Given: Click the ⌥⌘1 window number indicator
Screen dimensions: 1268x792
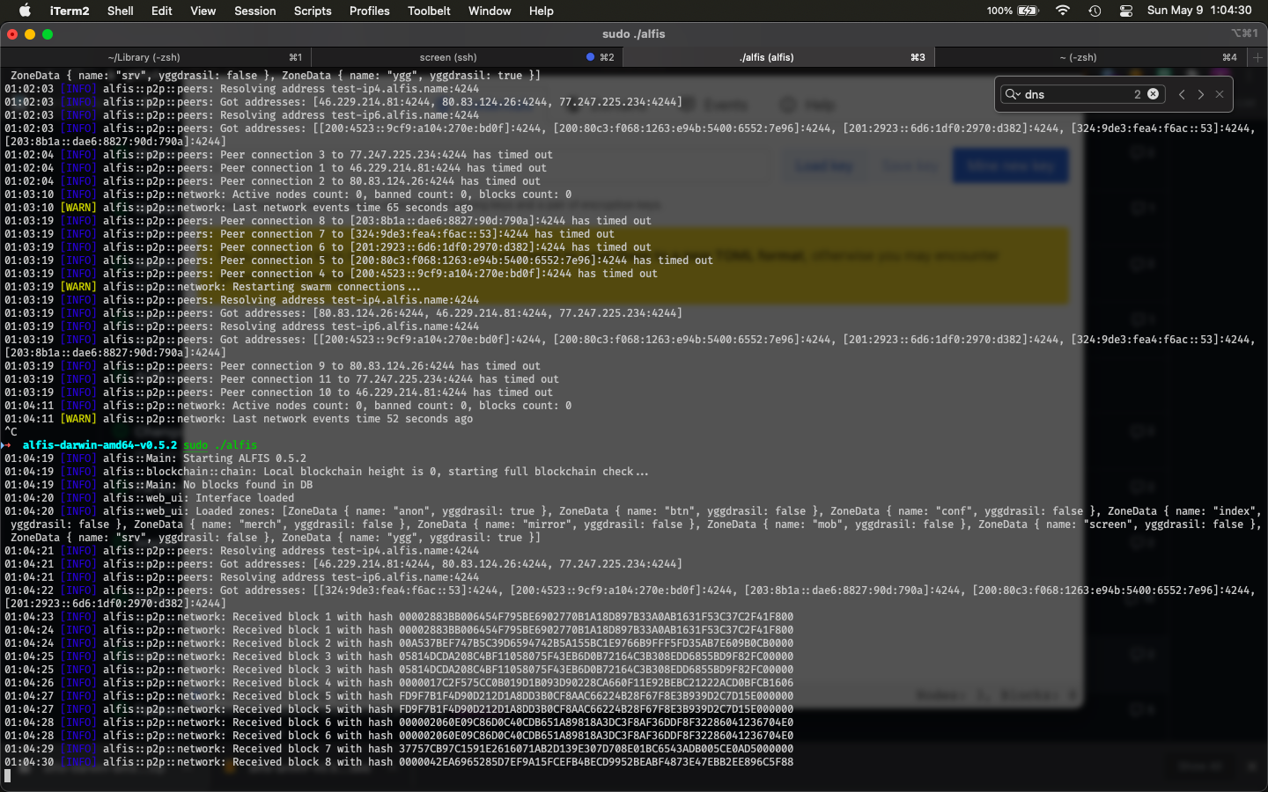Looking at the screenshot, I should [x=1244, y=33].
